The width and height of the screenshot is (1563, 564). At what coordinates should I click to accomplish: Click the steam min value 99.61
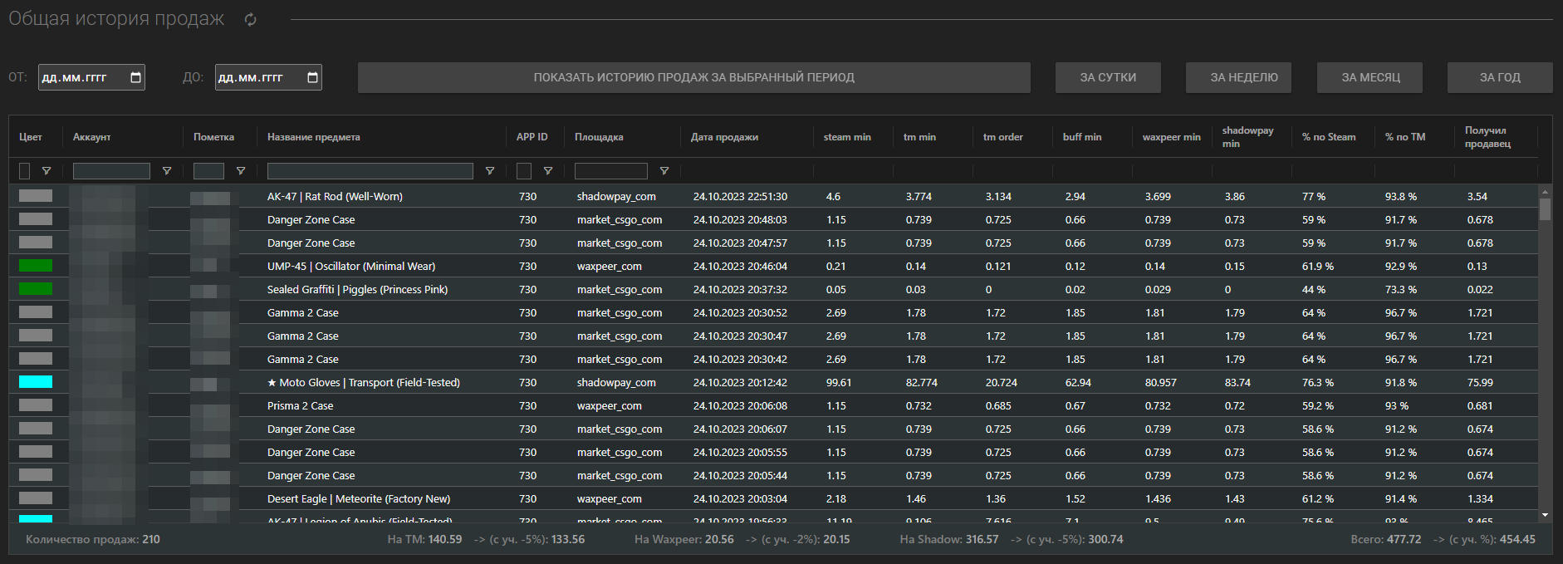(x=839, y=383)
